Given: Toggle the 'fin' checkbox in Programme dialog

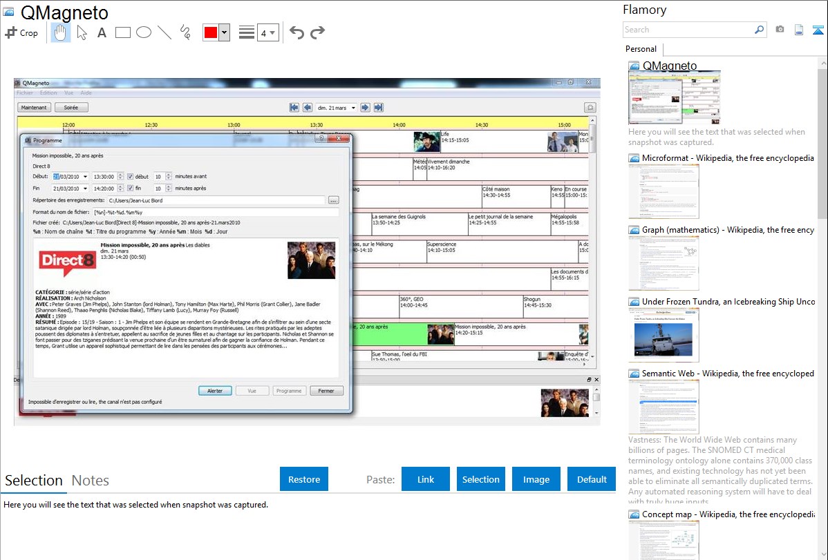Looking at the screenshot, I should (131, 189).
